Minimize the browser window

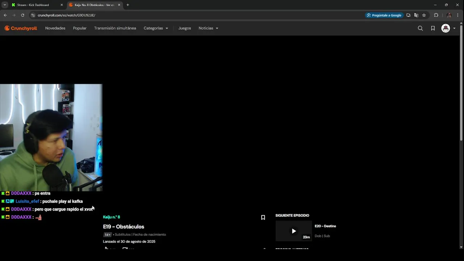[435, 5]
